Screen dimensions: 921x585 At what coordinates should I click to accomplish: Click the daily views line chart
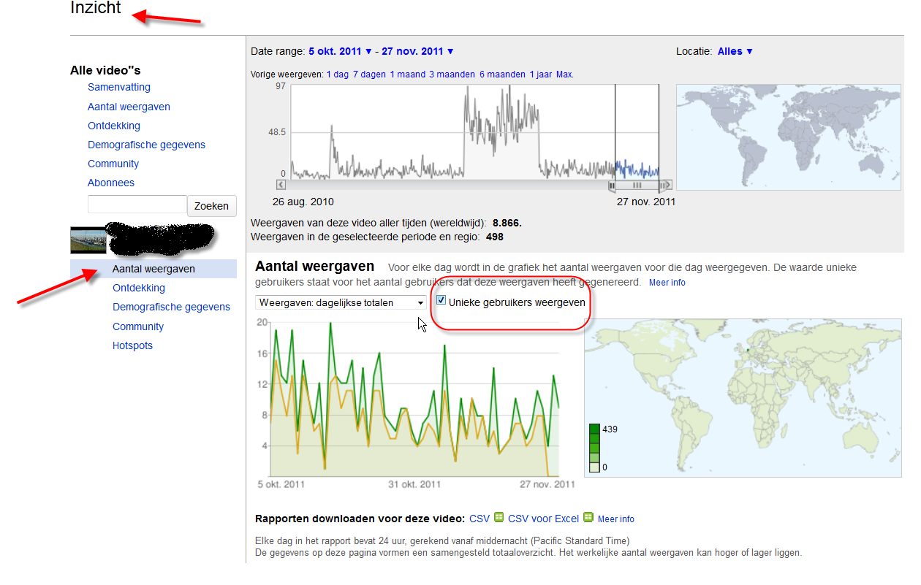pyautogui.click(x=415, y=399)
